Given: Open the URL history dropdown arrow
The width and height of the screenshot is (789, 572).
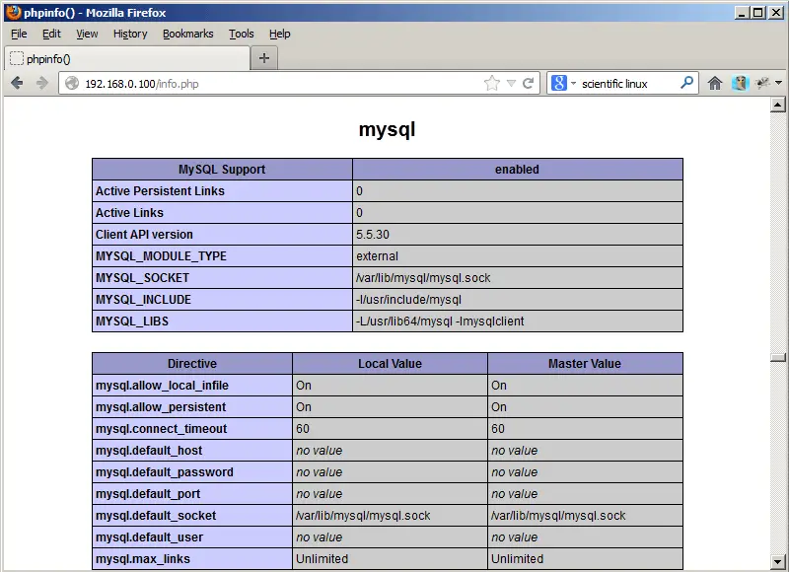Looking at the screenshot, I should click(511, 83).
